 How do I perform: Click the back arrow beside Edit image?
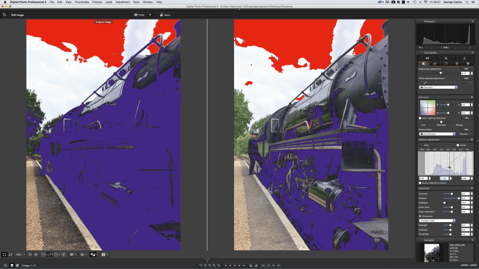click(x=4, y=15)
